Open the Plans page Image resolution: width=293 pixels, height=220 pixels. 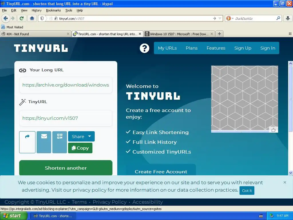pos(191,48)
